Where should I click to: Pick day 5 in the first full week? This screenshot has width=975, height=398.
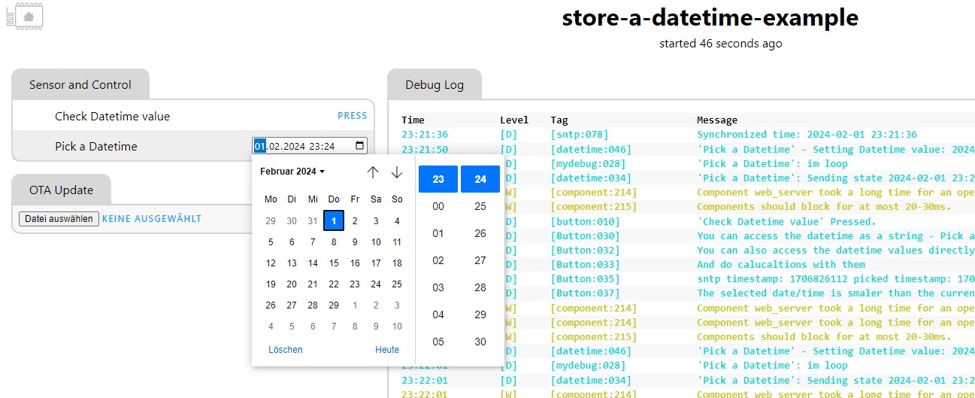(x=271, y=242)
